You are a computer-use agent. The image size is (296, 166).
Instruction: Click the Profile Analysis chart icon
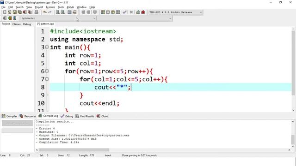(x=138, y=12)
